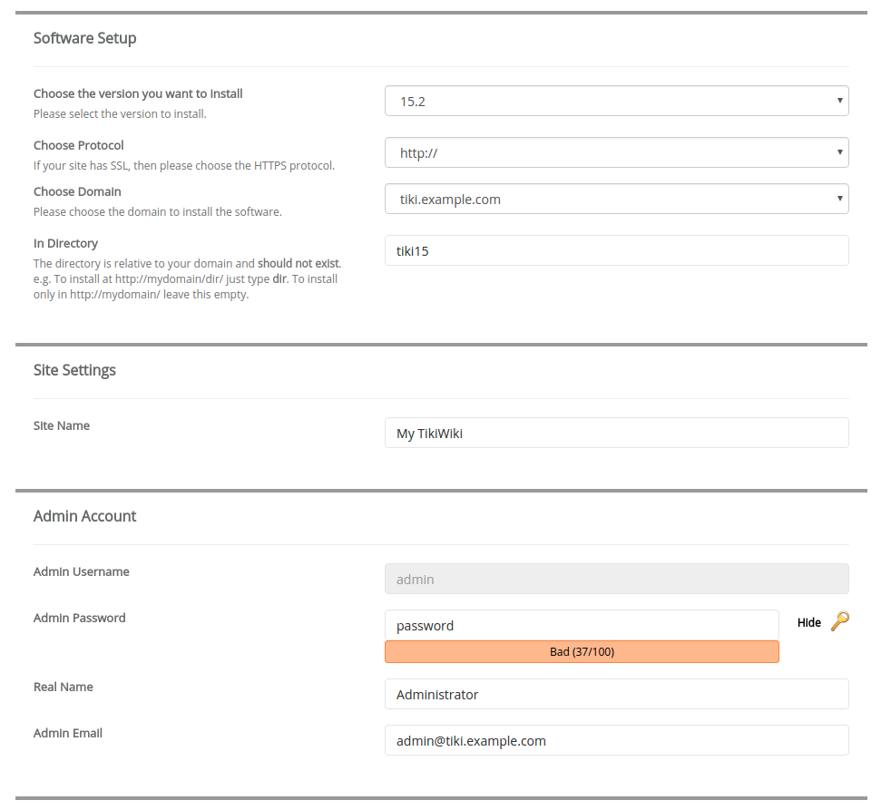
Task: Click the In Directory field containing tiki15
Action: (x=616, y=251)
